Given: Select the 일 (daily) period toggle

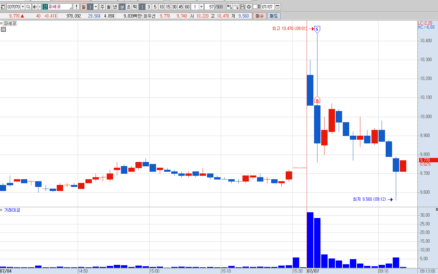Looking at the screenshot, I should point(83,7).
